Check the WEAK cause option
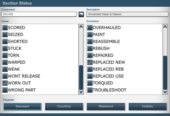 click(x=5, y=69)
